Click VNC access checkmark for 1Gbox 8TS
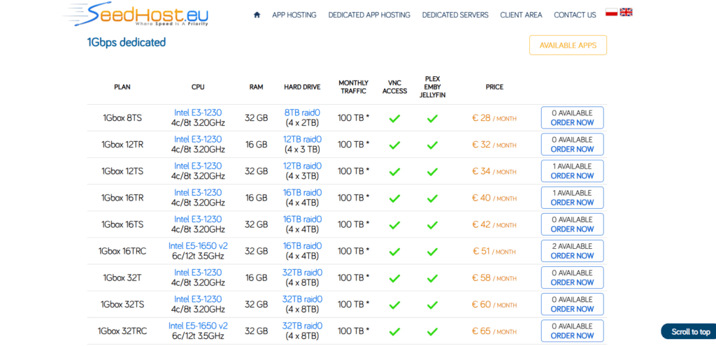 394,118
